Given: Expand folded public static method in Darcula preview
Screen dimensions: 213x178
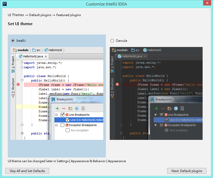Looking at the screenshot, I should coord(121,133).
